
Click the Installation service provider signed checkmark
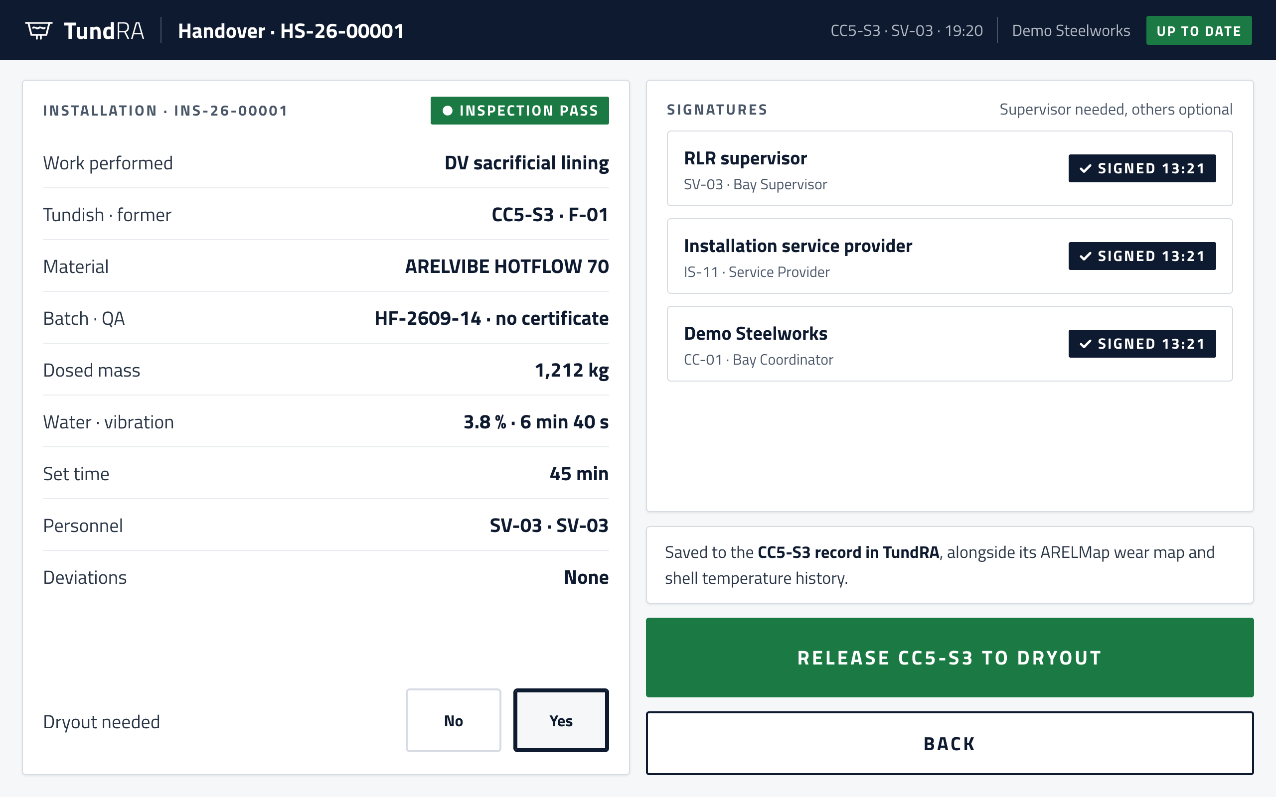1085,256
